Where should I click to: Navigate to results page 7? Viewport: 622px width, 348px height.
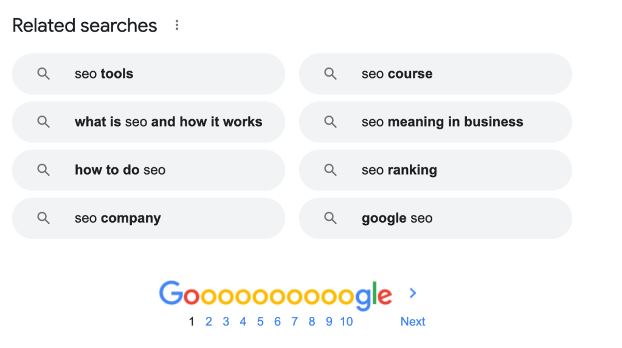(295, 322)
